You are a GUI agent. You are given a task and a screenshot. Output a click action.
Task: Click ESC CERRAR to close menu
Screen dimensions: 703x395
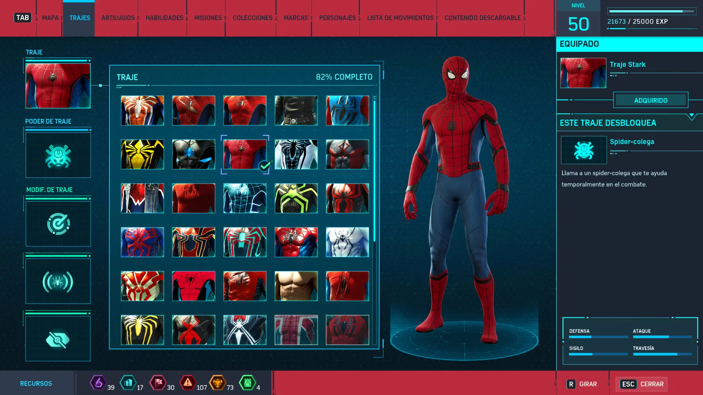pos(641,384)
